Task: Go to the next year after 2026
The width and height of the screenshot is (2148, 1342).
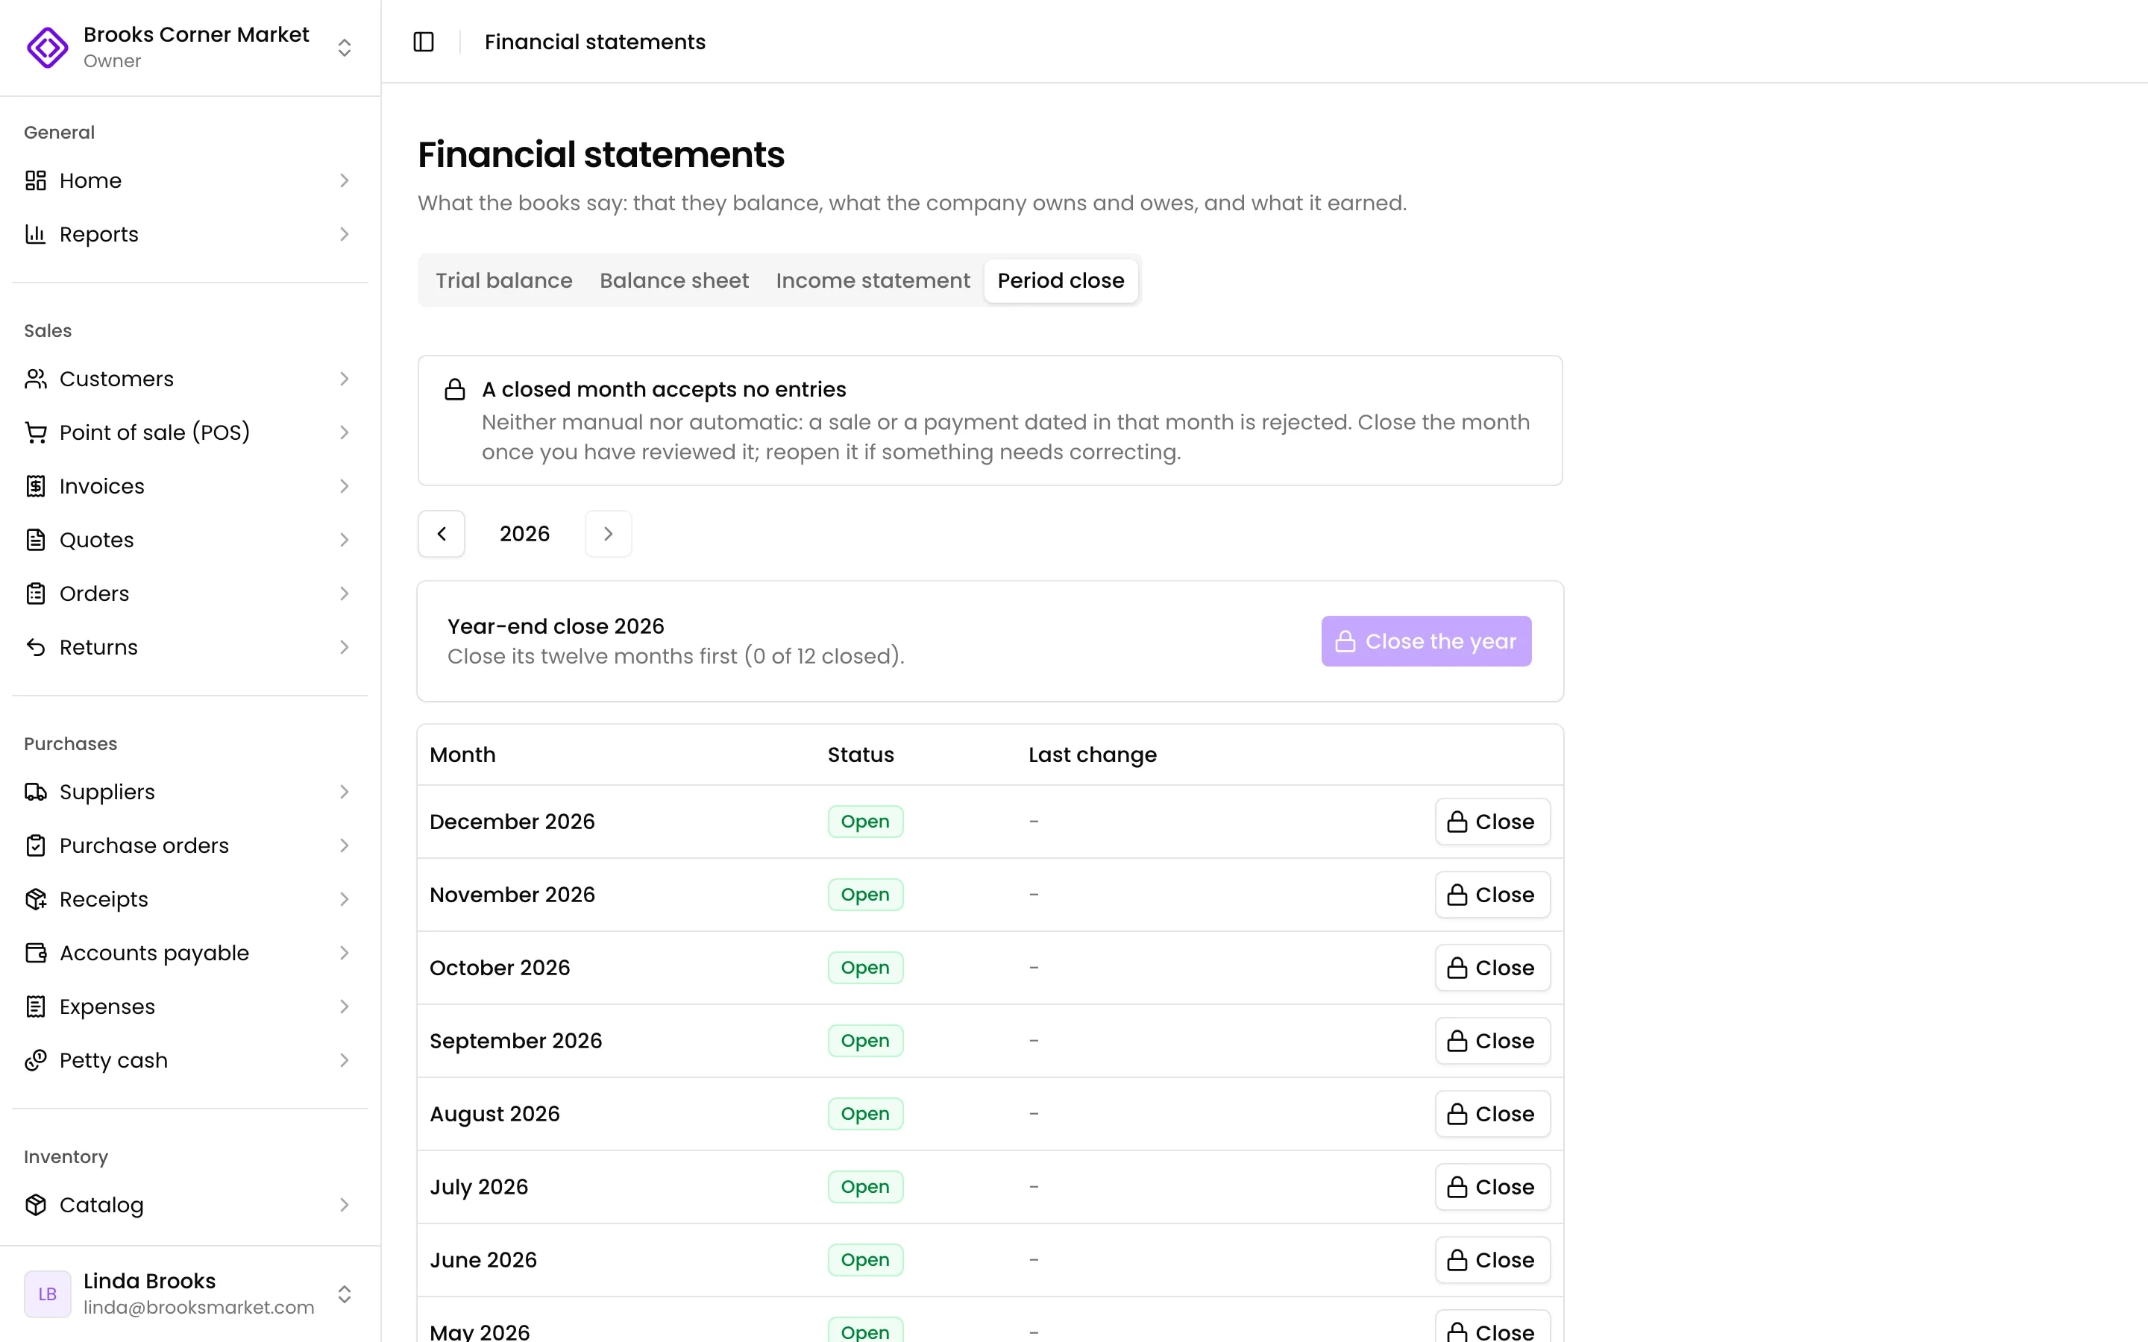Action: [x=608, y=533]
